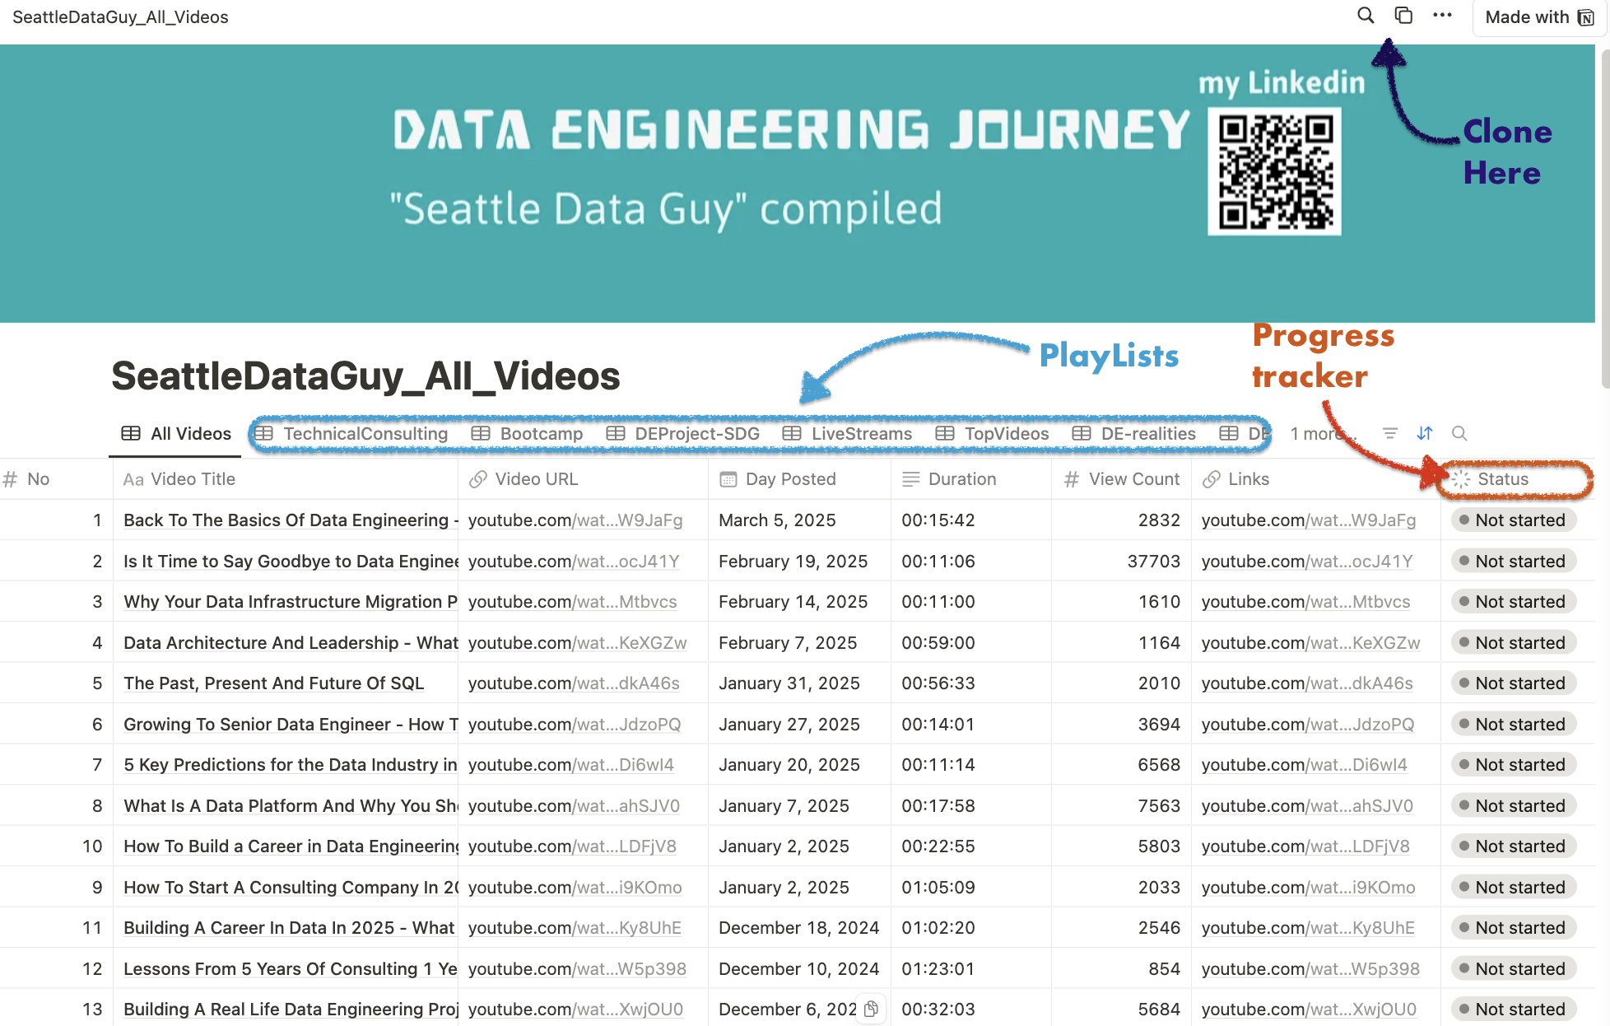Click the LinkedIn QR code image
This screenshot has width=1610, height=1026.
click(x=1274, y=172)
